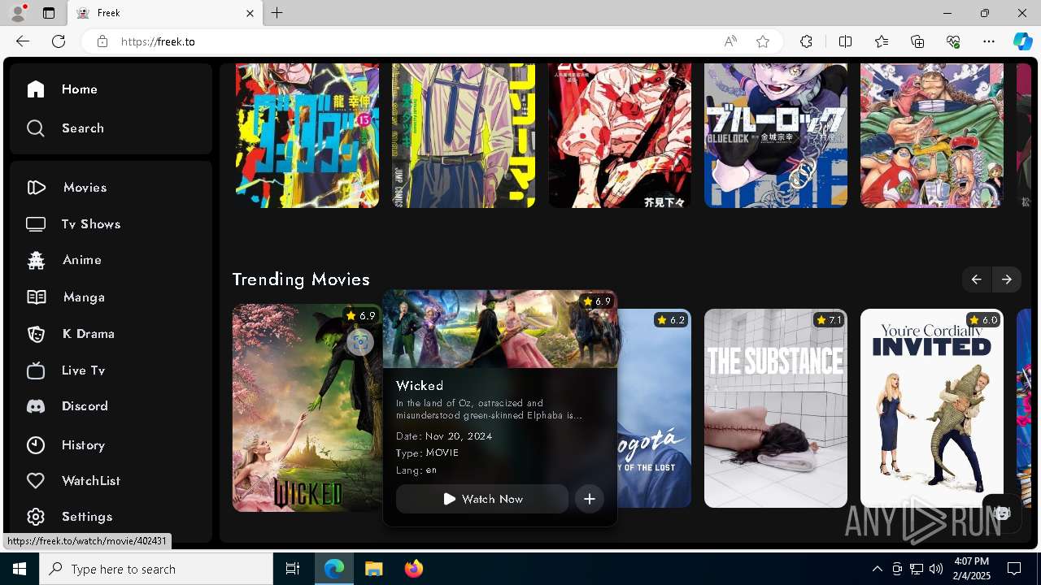The image size is (1041, 585).
Task: Open Browser essentials
Action: (x=953, y=41)
